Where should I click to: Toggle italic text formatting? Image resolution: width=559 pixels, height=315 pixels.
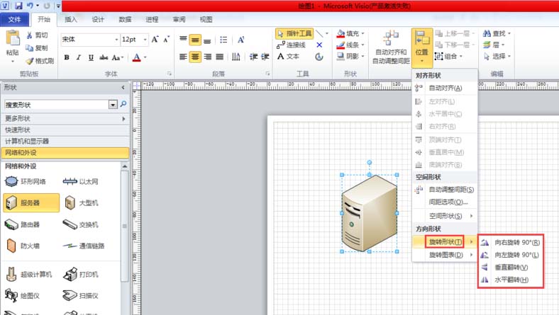[x=79, y=57]
